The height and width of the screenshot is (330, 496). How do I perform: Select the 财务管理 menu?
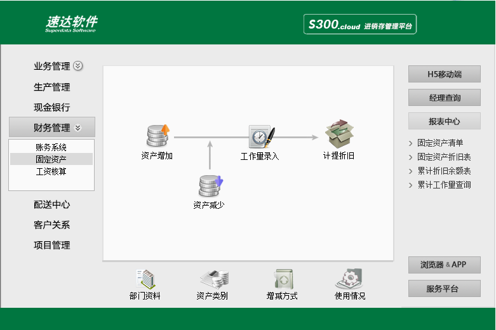coord(52,127)
